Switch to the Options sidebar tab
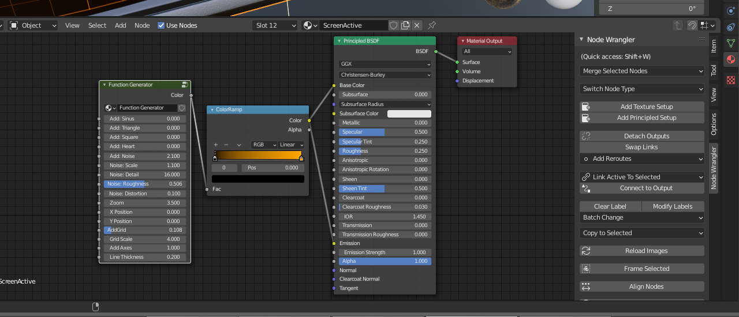Viewport: 739px width, 317px height. 714,124
